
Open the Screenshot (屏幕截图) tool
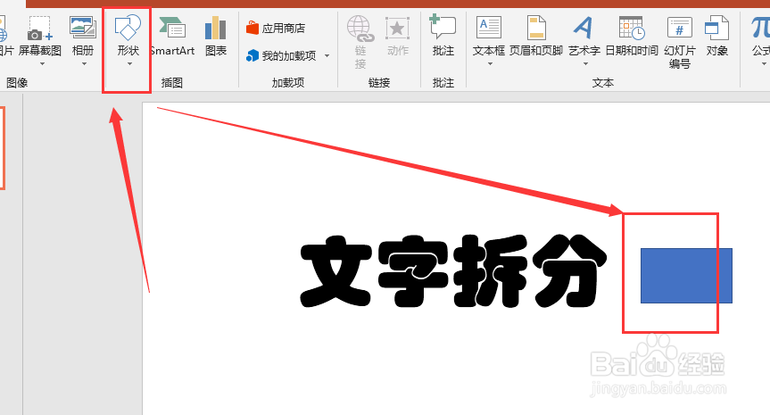(x=40, y=36)
